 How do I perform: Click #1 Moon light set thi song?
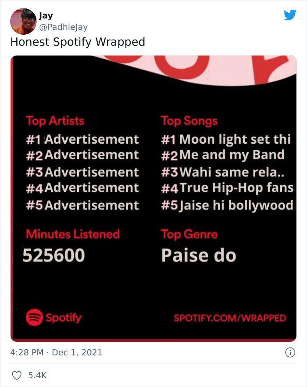pos(226,139)
